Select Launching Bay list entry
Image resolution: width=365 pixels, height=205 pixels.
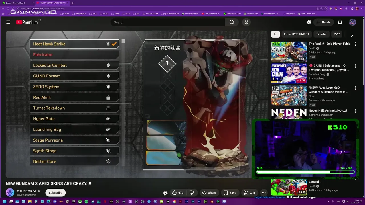[x=74, y=130]
